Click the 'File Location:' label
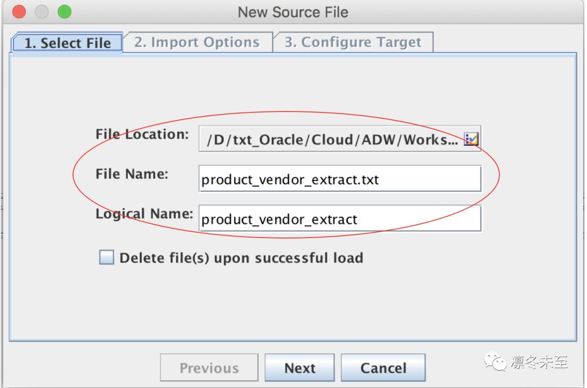The image size is (587, 388). (x=142, y=134)
